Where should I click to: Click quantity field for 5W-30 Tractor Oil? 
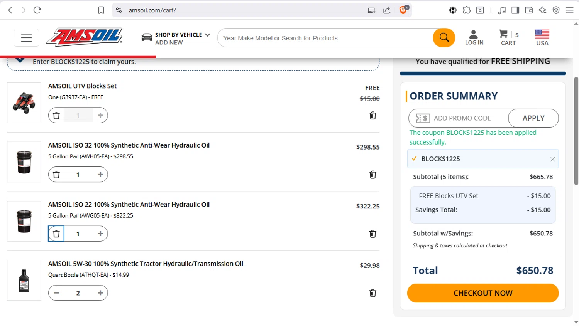pos(78,293)
